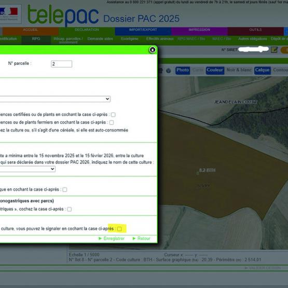Select the Photo map view button
Screen dimensions: 288x288
pyautogui.click(x=182, y=71)
